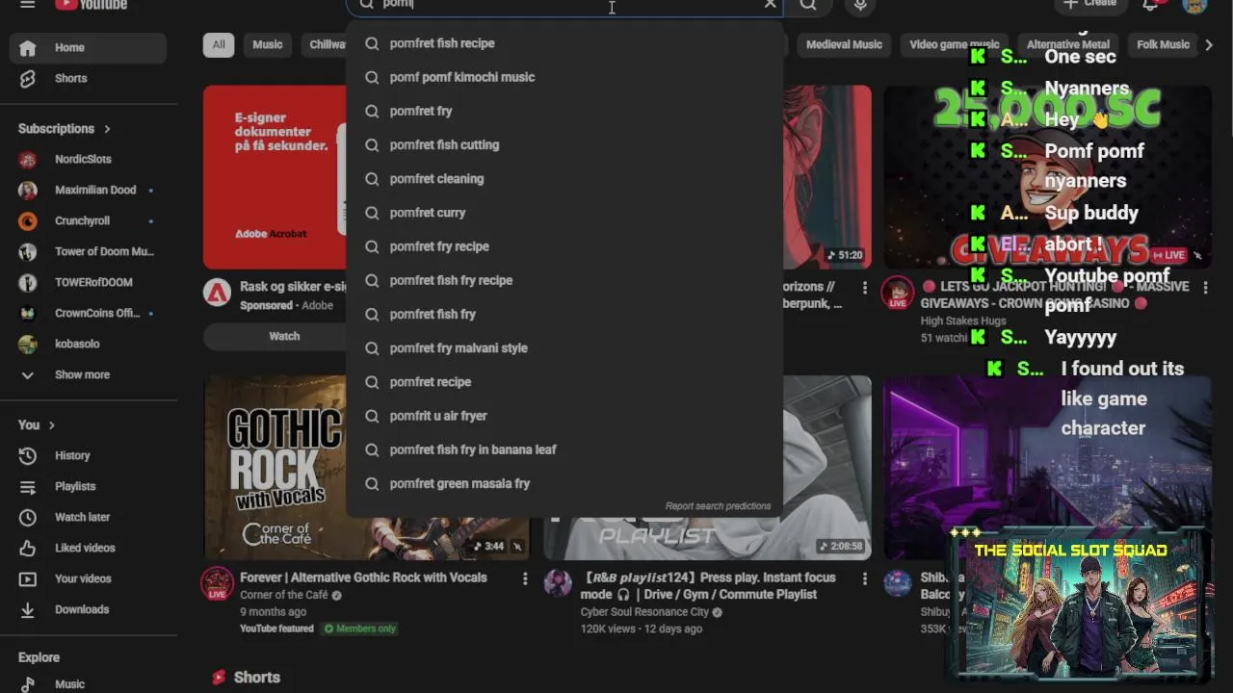
Task: Open Maximilian Dood subscription
Action: (x=89, y=190)
